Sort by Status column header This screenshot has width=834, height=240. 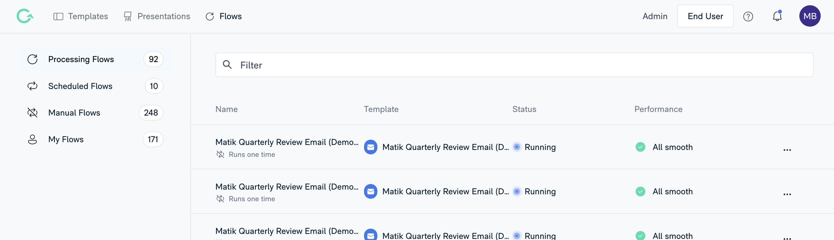click(524, 109)
